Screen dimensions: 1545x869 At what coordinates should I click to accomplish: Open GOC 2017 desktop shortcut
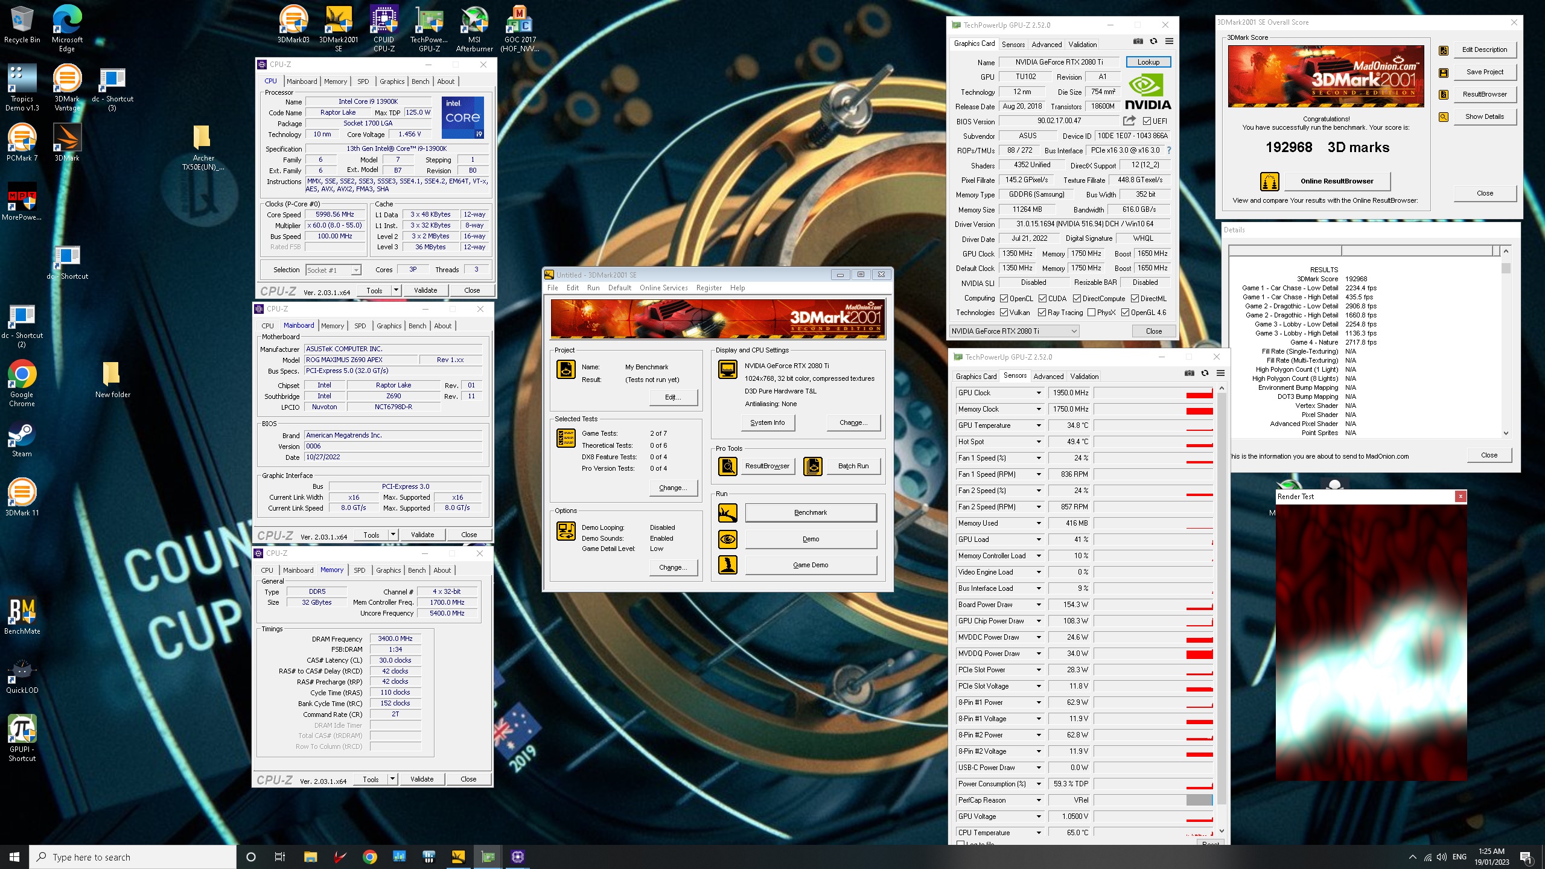coord(520,28)
